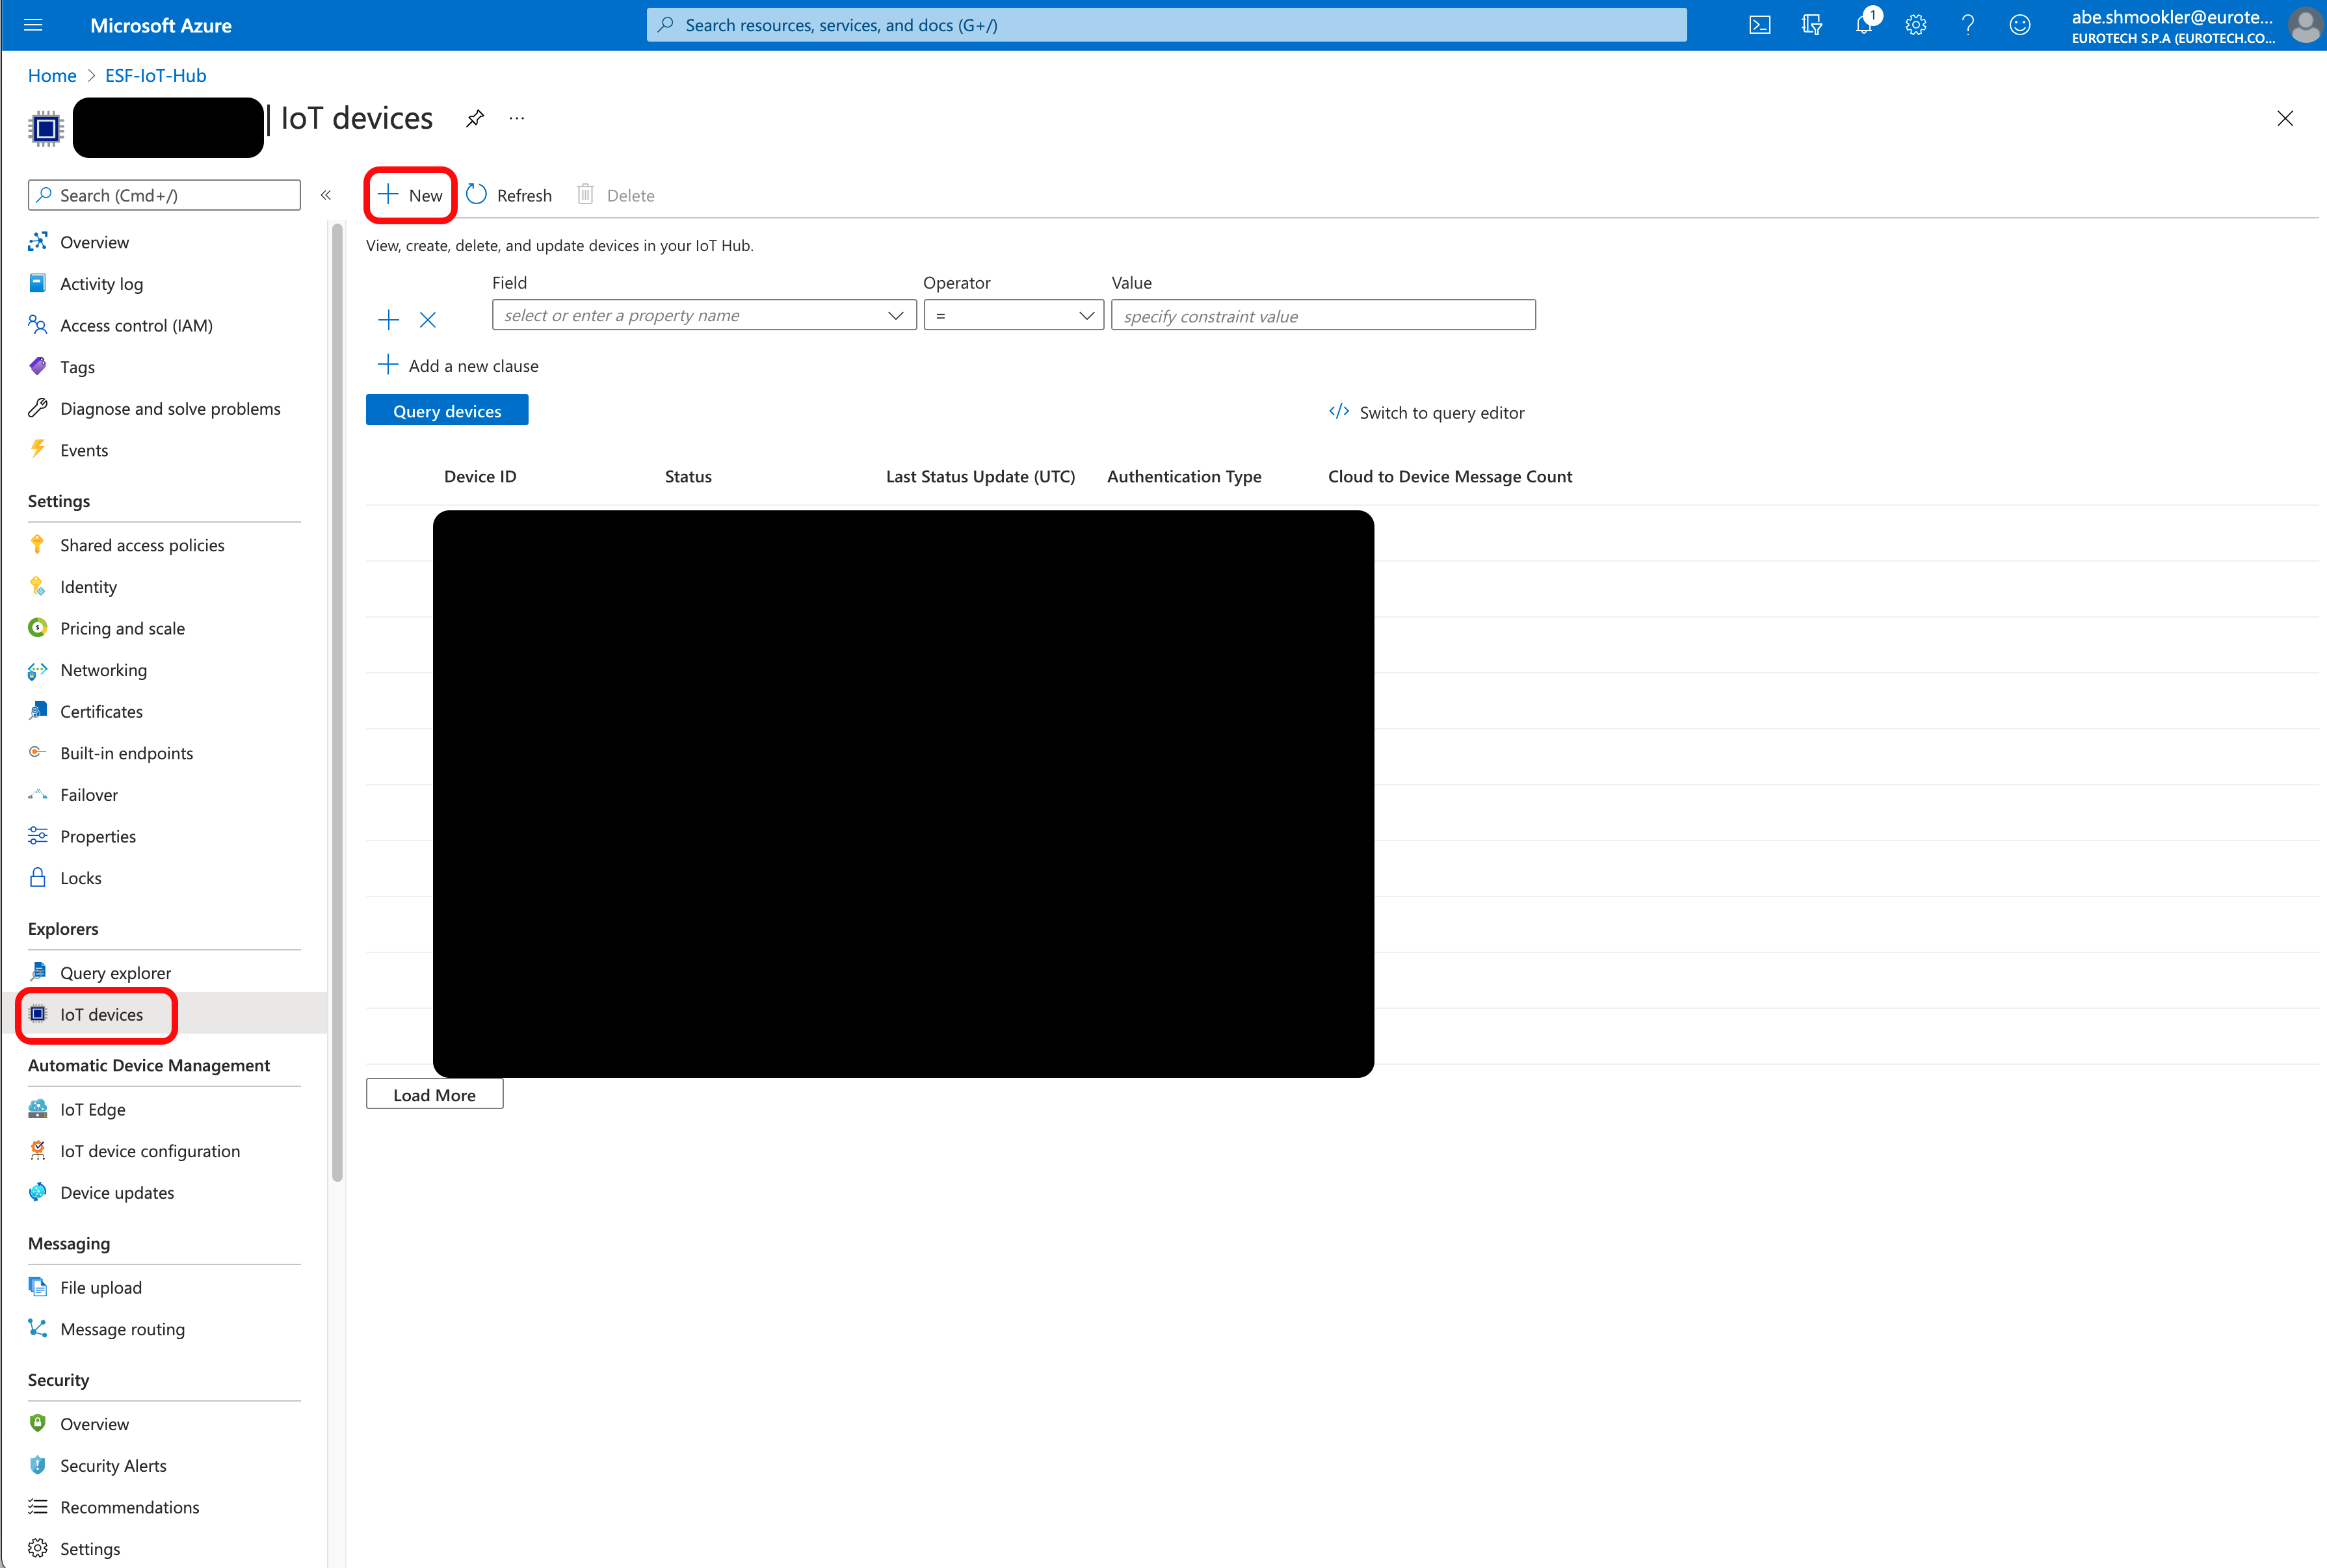Open Directories and subscriptions filter icon
The height and width of the screenshot is (1568, 2327).
click(1812, 25)
